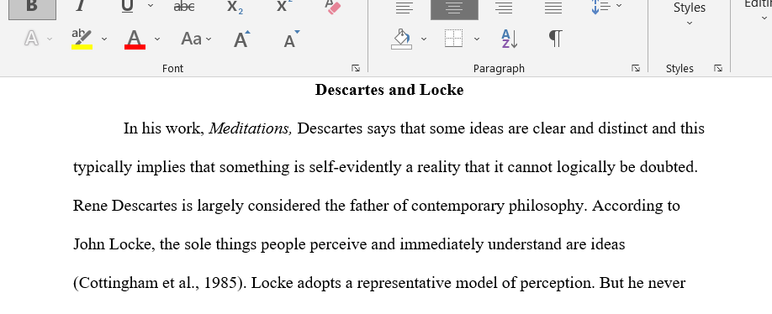Open Text Effects dropdown arrow
Viewport: 772px width, 314px height.
[50, 39]
